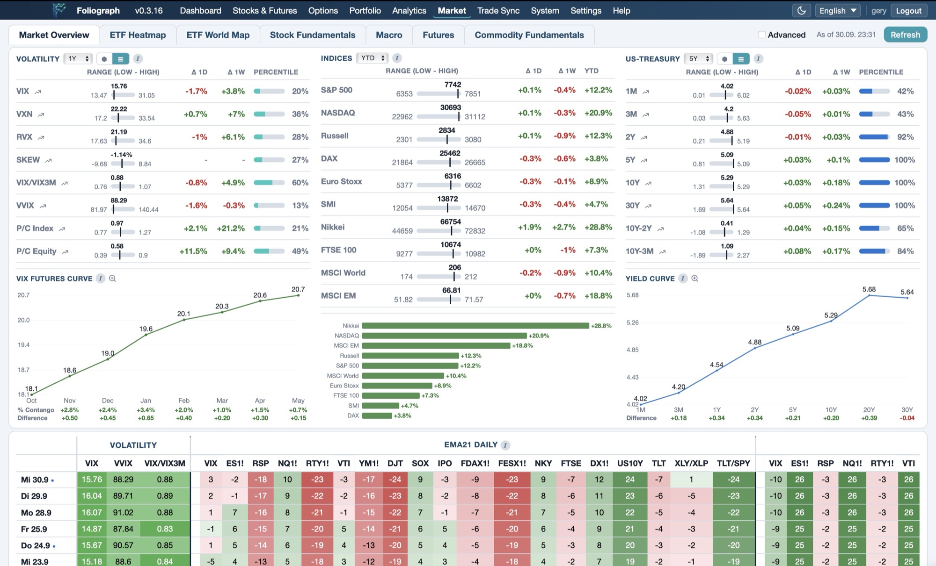Open the Dashboard menu
The height and width of the screenshot is (566, 936).
[x=200, y=10]
